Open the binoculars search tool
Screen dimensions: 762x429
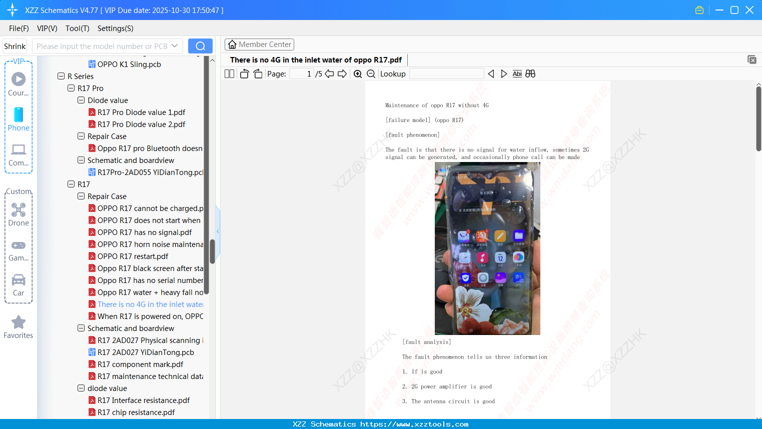pyautogui.click(x=530, y=73)
